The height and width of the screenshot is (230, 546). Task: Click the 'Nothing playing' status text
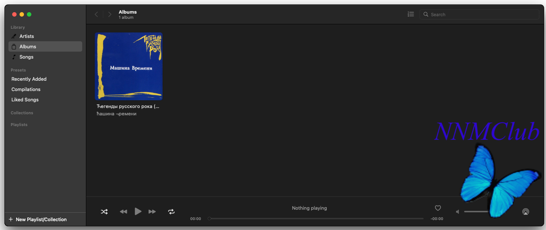309,208
